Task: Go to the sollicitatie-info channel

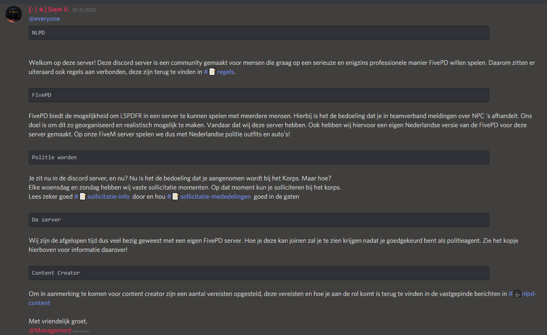Action: click(x=108, y=197)
